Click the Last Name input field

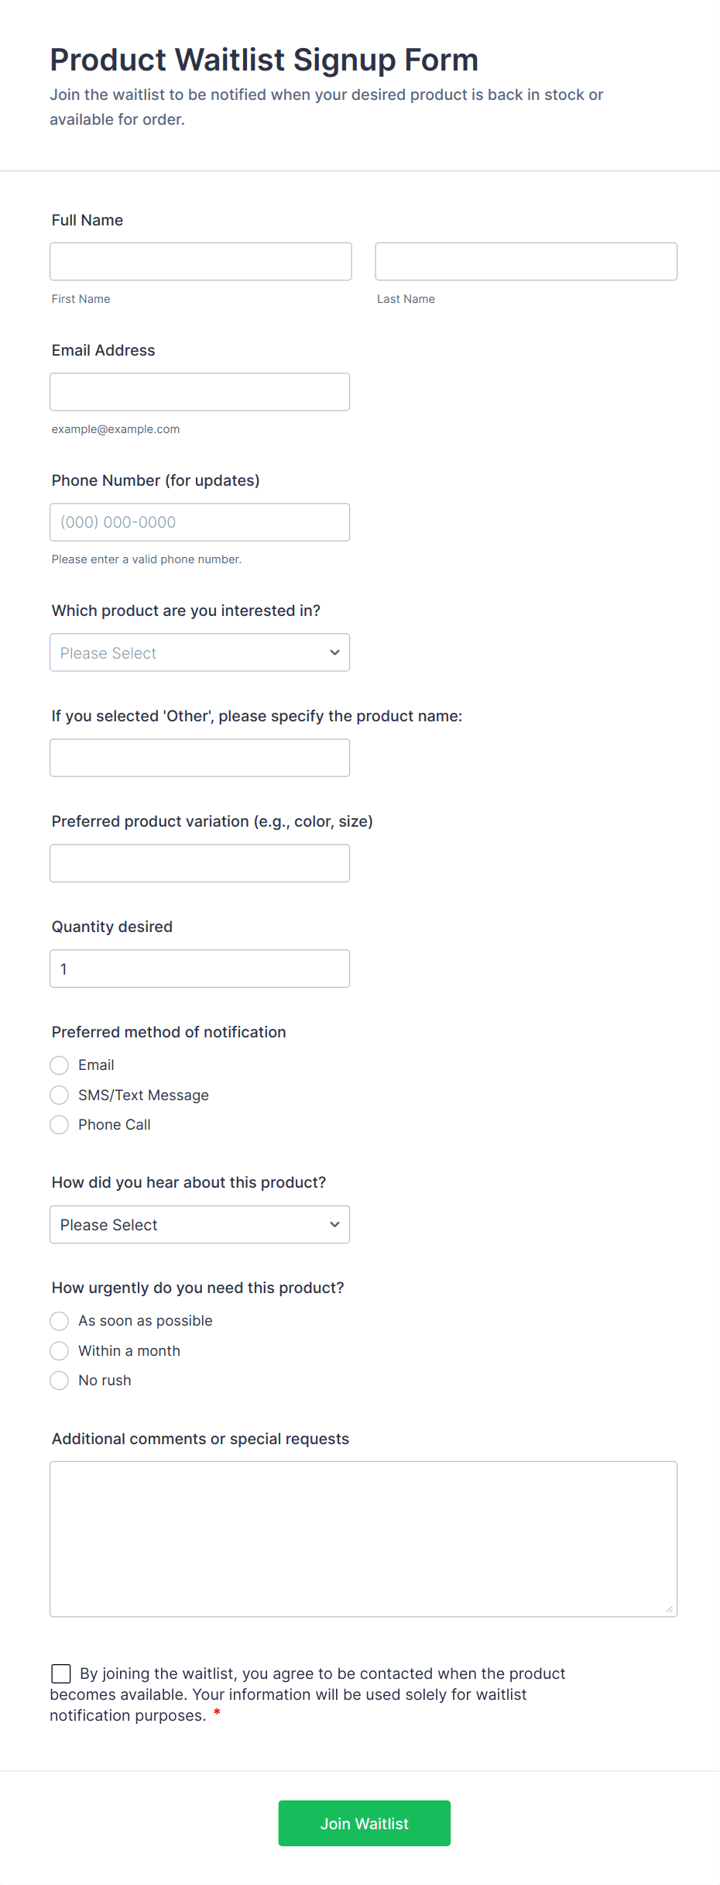point(526,261)
